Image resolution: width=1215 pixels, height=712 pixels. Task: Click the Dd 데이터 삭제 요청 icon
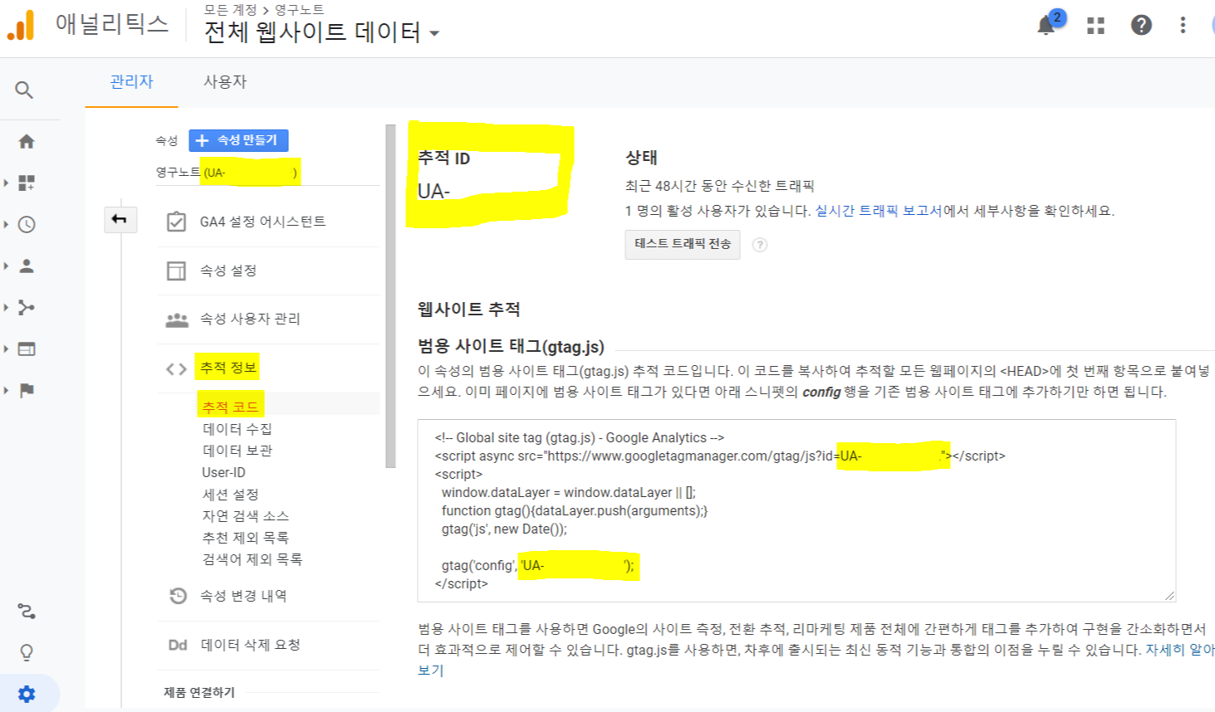[x=178, y=645]
